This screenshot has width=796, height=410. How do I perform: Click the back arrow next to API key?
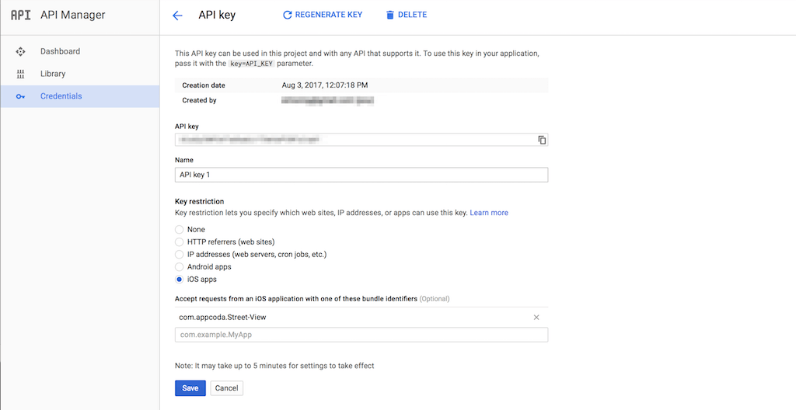click(177, 16)
